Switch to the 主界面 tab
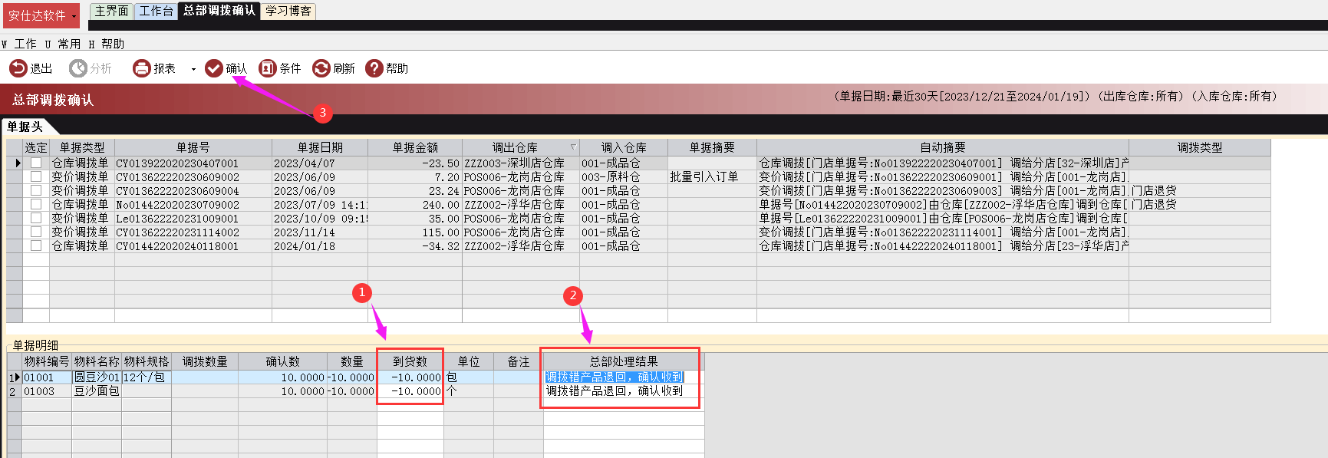This screenshot has height=458, width=1328. point(111,11)
